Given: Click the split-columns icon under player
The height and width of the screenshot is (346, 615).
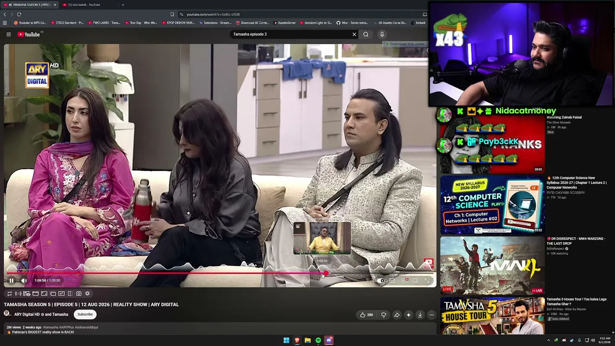Looking at the screenshot, I should point(70,294).
